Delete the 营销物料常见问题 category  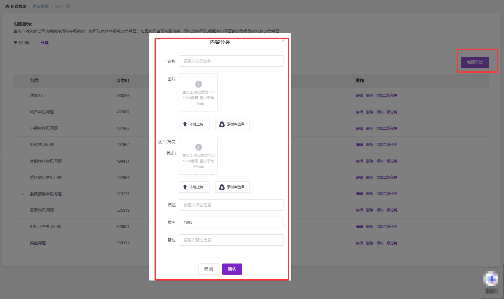click(369, 161)
